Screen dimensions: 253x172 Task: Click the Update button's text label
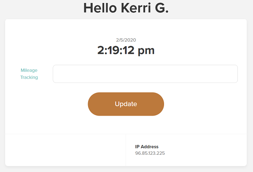pos(126,104)
